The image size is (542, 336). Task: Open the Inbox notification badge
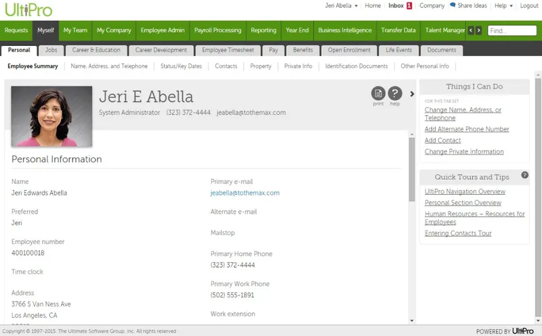click(x=409, y=5)
